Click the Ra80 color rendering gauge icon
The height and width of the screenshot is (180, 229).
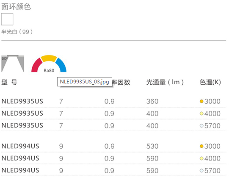[x=49, y=64]
